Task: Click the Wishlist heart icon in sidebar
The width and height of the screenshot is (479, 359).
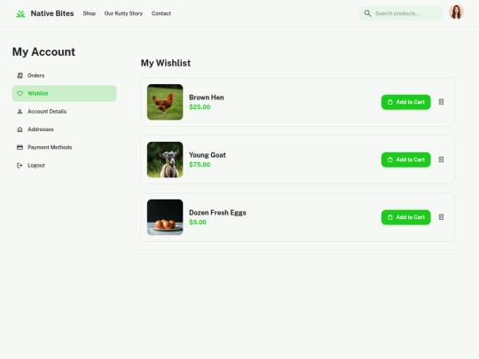Action: pyautogui.click(x=20, y=93)
